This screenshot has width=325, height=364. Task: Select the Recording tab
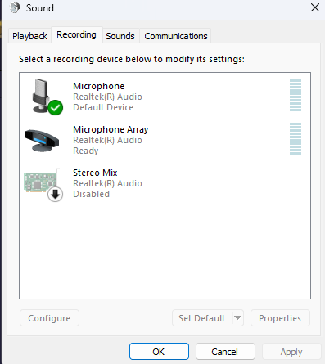click(76, 35)
